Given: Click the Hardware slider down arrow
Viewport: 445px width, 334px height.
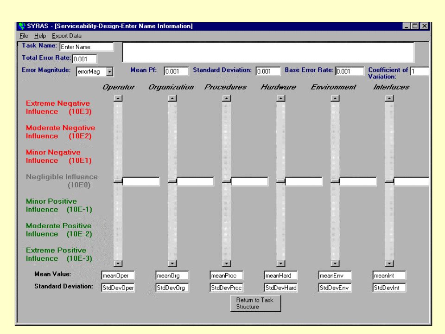Looking at the screenshot, I should click(x=281, y=263).
